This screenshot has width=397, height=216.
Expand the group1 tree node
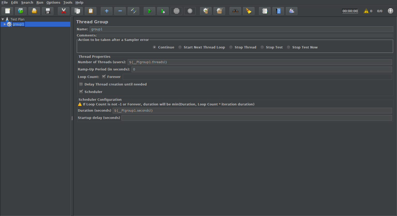(x=5, y=24)
